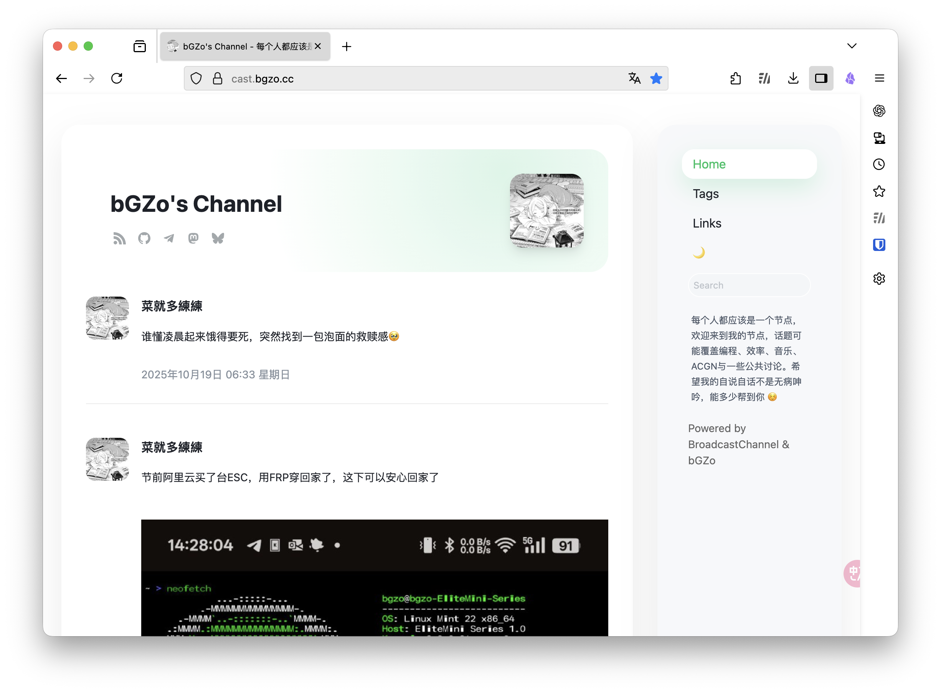Image resolution: width=941 pixels, height=693 pixels.
Task: Open the hamburger application menu
Action: (x=879, y=78)
